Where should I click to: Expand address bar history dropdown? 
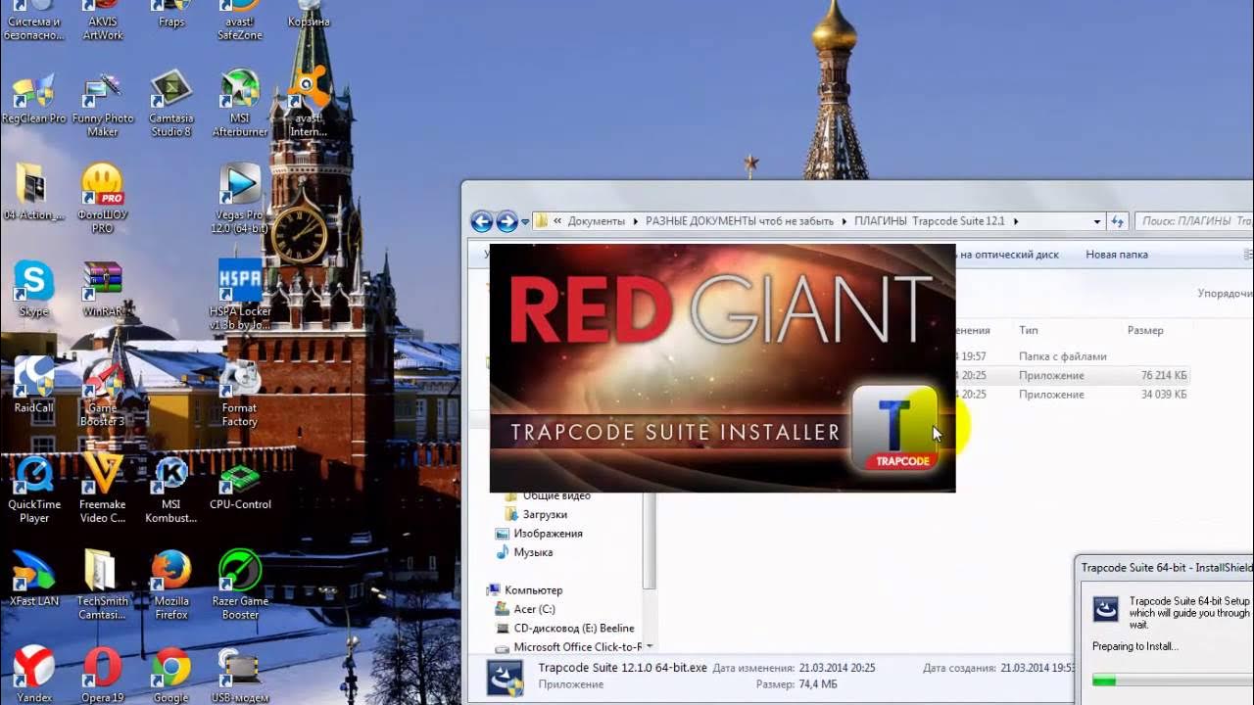coord(1097,222)
